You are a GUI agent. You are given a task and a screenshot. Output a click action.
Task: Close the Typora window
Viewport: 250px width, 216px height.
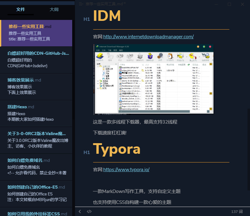(x=242, y=4)
